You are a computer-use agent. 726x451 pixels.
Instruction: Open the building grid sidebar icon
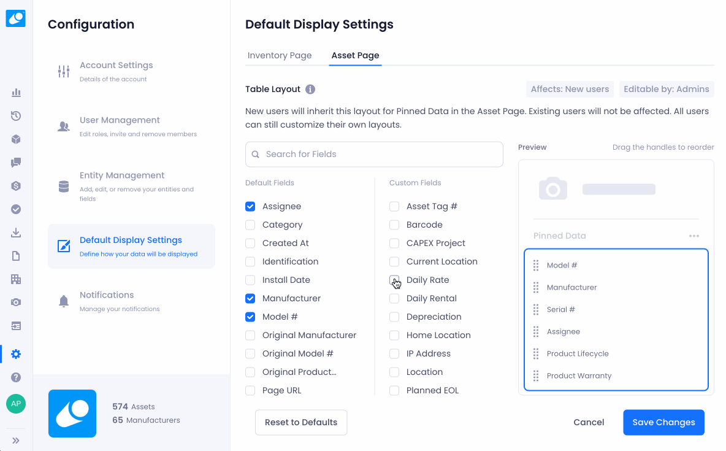16,279
